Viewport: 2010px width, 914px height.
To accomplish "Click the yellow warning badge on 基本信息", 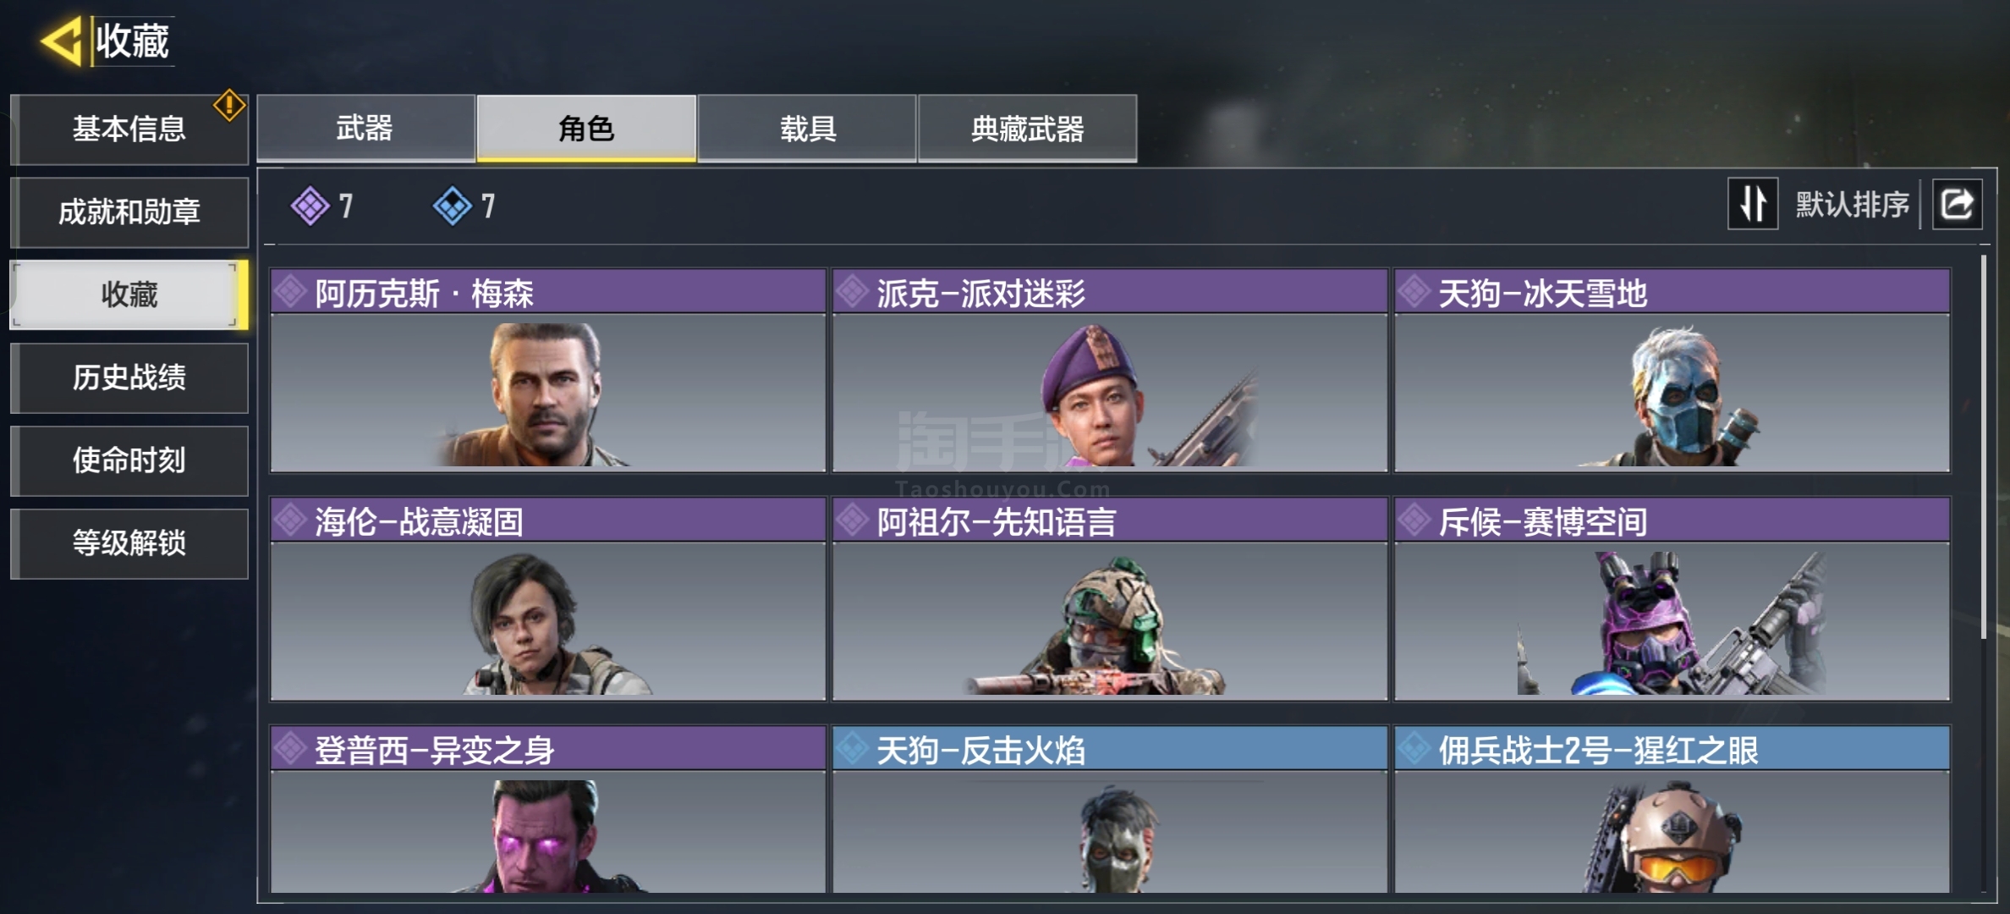I will pos(229,106).
